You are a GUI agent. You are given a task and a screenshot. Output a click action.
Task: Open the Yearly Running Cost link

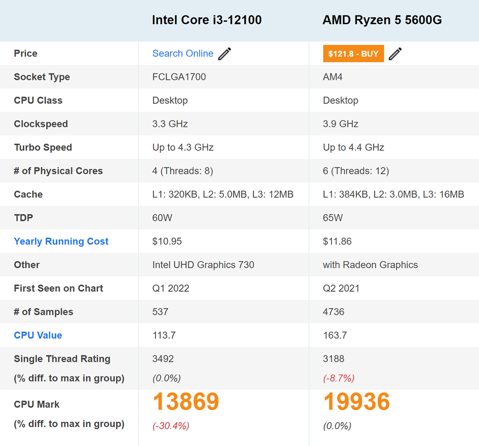pos(61,241)
